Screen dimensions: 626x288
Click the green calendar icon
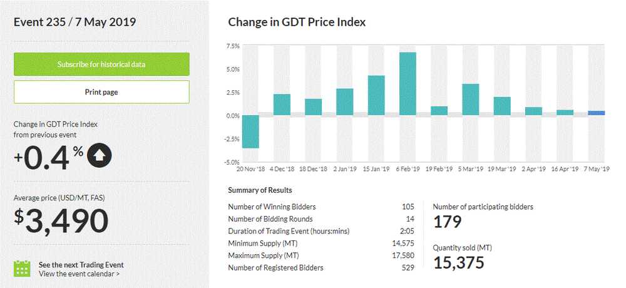coord(23,269)
